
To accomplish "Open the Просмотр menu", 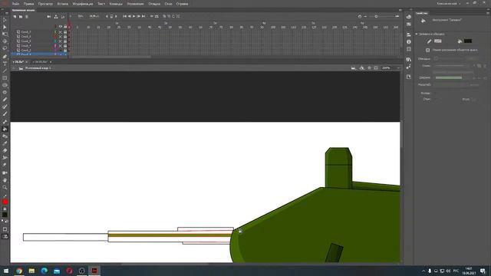I will pos(45,4).
